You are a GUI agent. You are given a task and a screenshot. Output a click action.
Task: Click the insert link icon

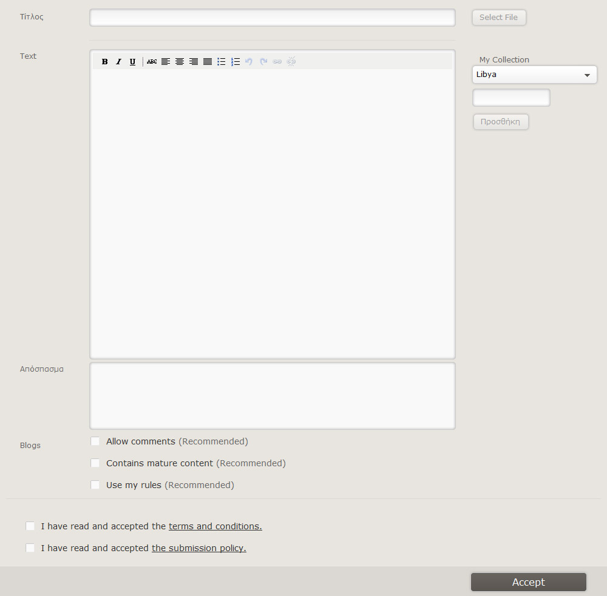(x=277, y=61)
